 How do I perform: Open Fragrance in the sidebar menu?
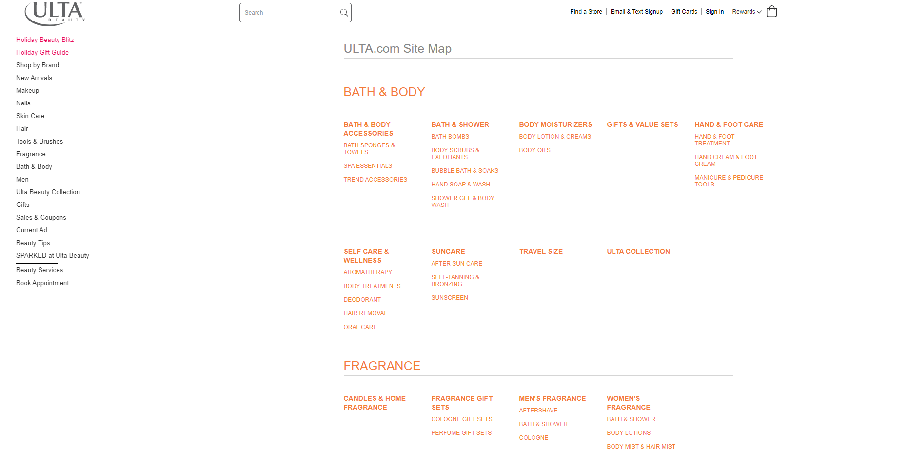pyautogui.click(x=31, y=154)
